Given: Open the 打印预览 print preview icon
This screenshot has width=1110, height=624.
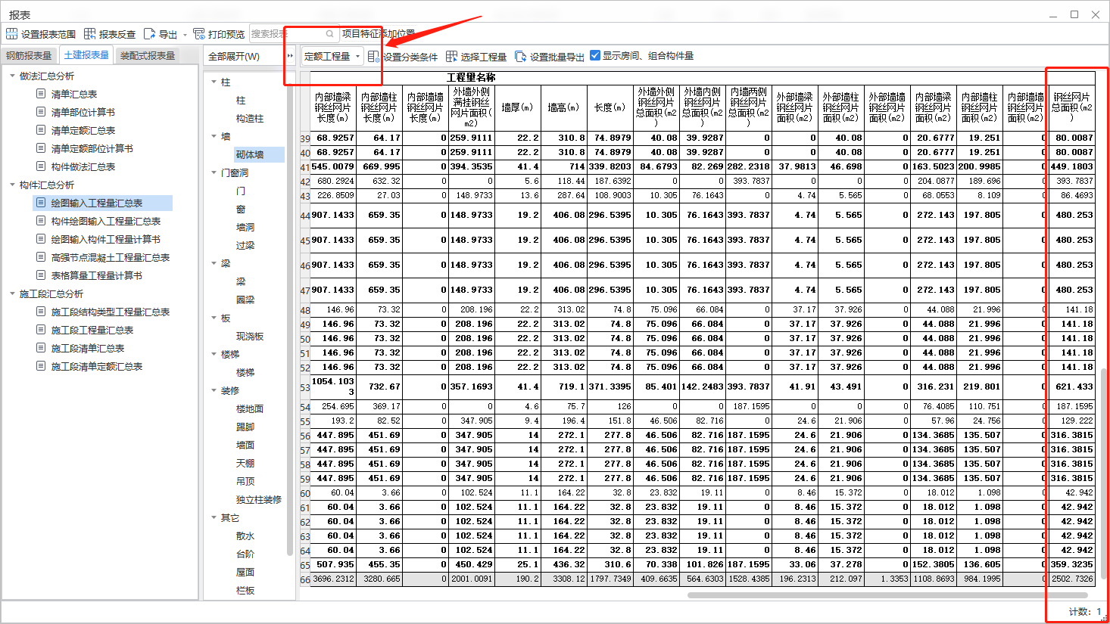Looking at the screenshot, I should tap(199, 34).
